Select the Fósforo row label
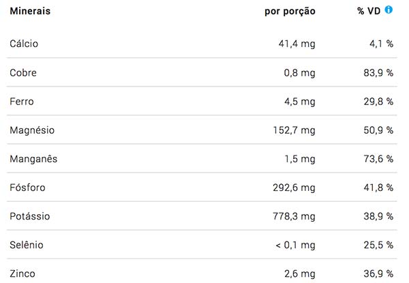Image resolution: width=409 pixels, height=283 pixels. 28,188
